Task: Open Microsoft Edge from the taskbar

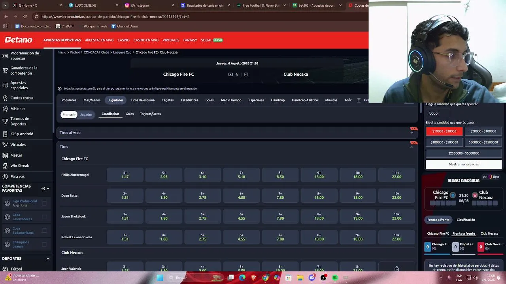Action: tap(242, 278)
